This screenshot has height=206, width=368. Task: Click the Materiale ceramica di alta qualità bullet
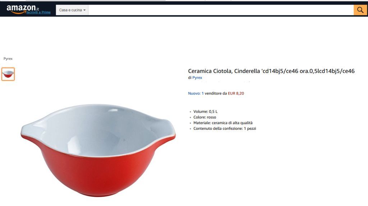pos(223,123)
